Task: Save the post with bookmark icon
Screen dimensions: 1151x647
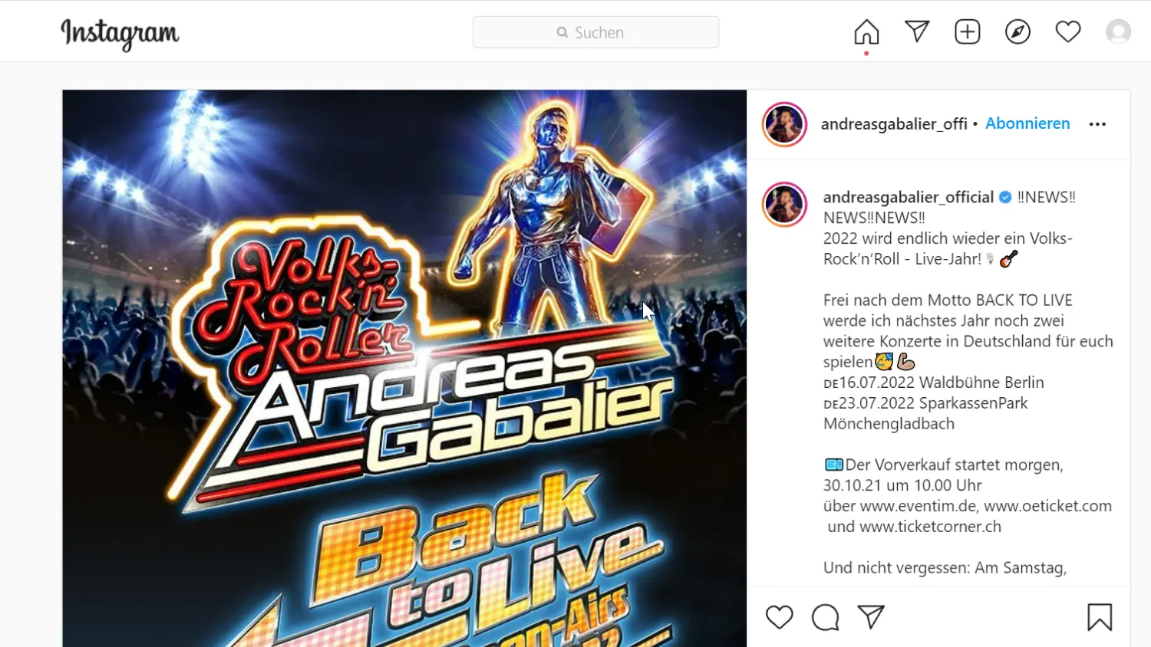Action: (1100, 617)
